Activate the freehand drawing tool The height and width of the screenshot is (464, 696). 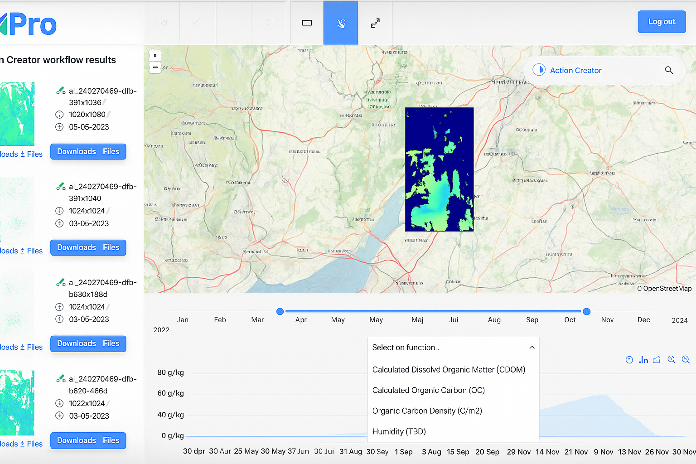coord(340,23)
